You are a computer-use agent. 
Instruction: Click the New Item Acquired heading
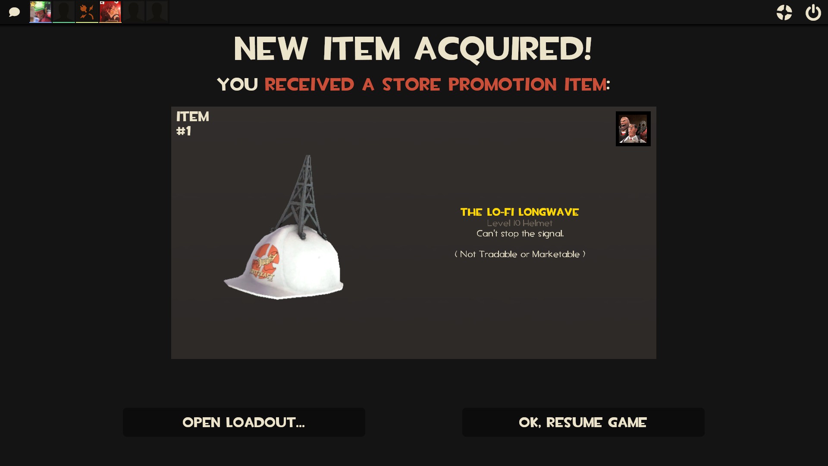(413, 48)
